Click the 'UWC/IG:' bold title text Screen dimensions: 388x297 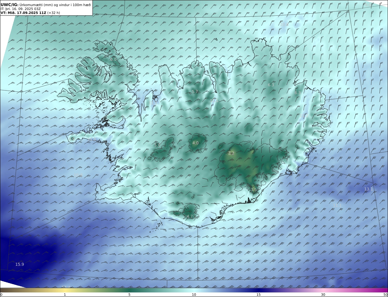pyautogui.click(x=9, y=5)
